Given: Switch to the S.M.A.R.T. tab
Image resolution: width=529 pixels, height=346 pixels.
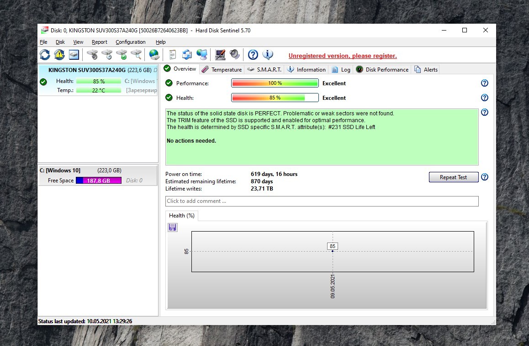Looking at the screenshot, I should [264, 70].
